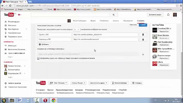183x103 pixels.
Task: Open the Channels tab
Action: point(116,21)
